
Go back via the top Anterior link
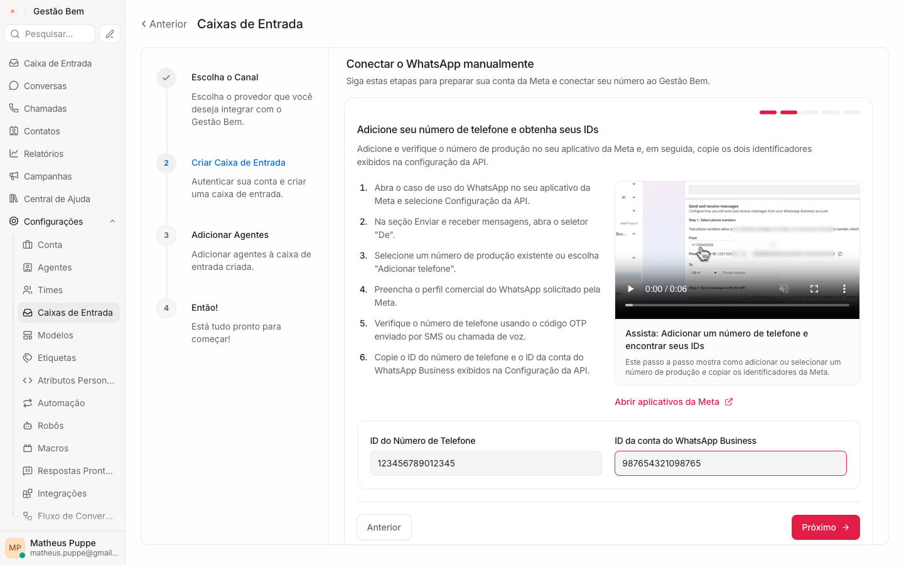click(164, 24)
